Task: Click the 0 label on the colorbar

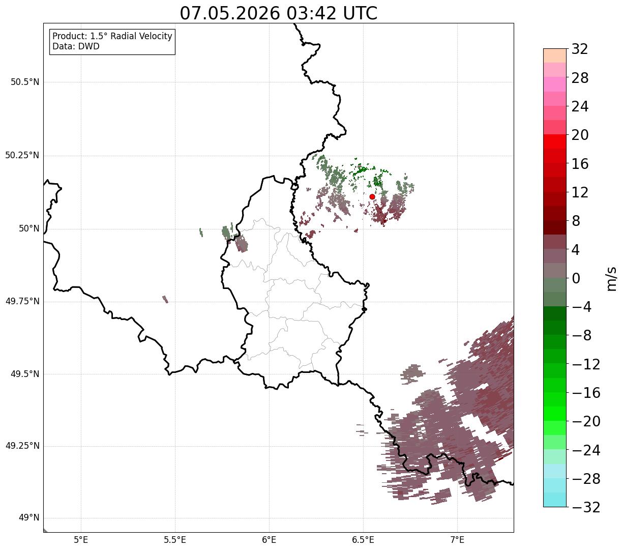Action: (x=576, y=278)
